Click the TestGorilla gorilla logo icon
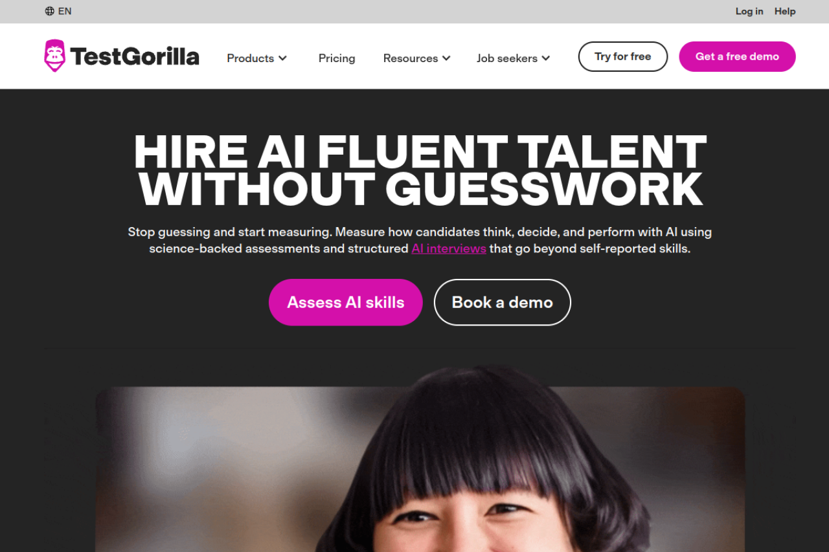Screen dimensions: 829x552 coord(55,56)
